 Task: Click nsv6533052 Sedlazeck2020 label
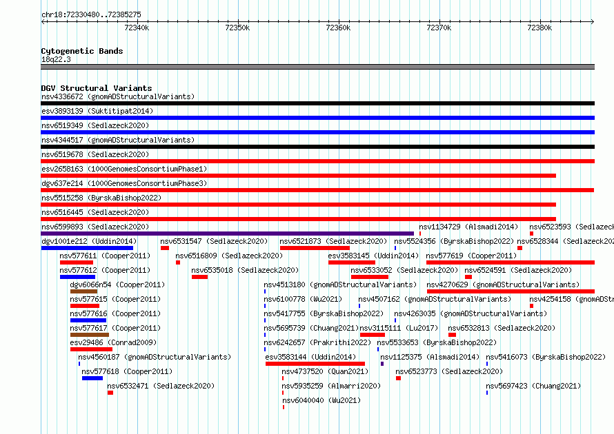404,270
